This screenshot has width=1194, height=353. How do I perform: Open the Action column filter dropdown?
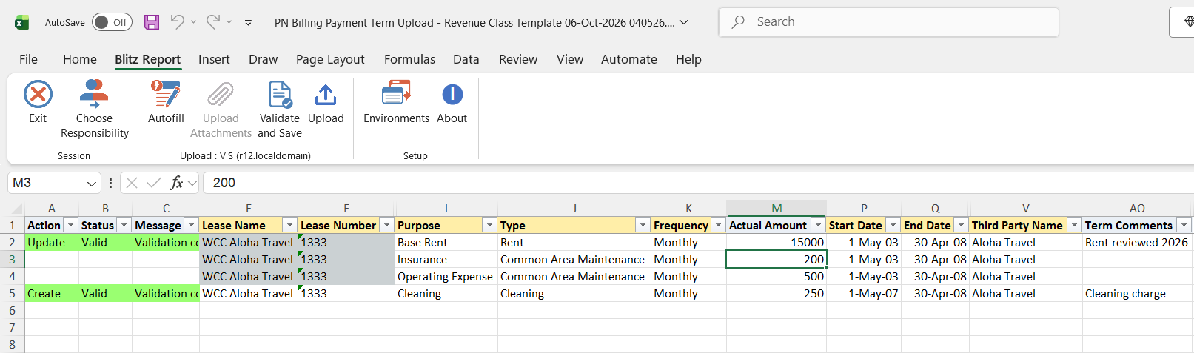(x=71, y=225)
